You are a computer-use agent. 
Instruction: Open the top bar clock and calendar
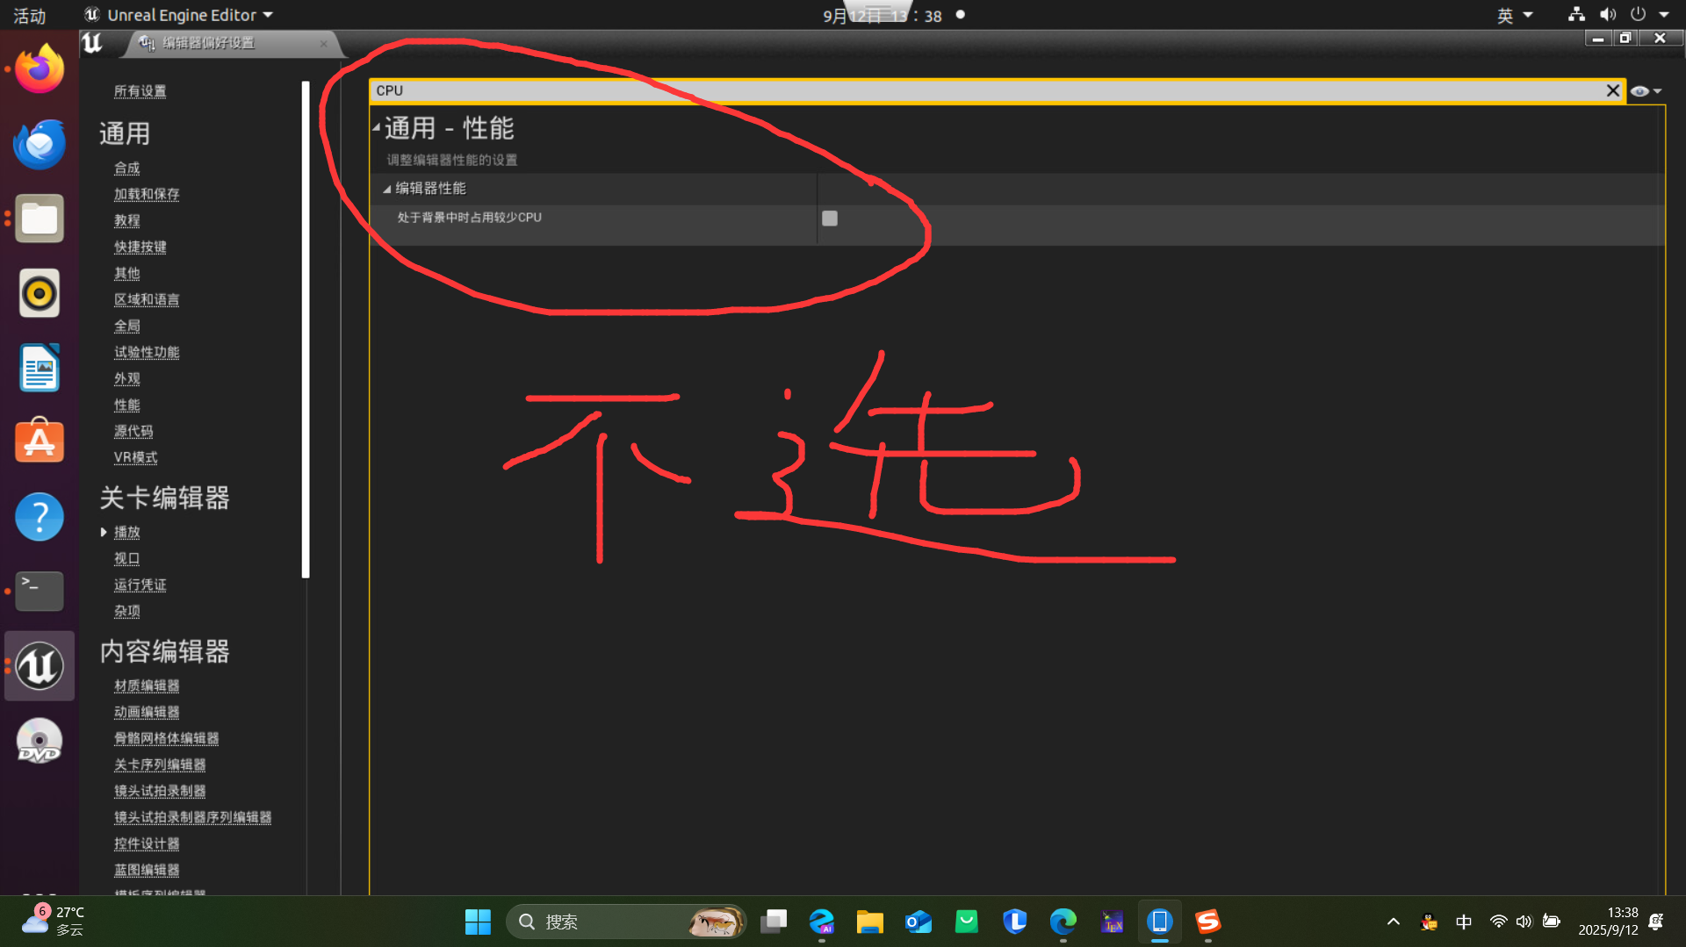click(x=882, y=16)
